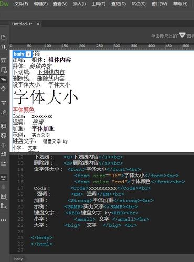Click the underlined 下划线内容 text
The width and height of the screenshot is (194, 262).
51,72
